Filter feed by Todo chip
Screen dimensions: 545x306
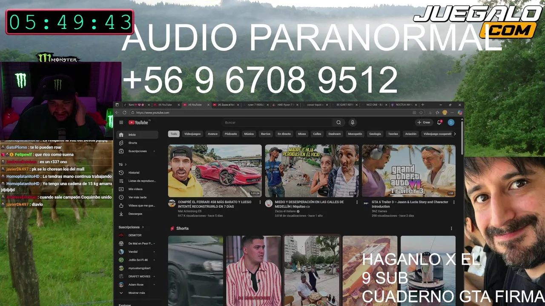point(174,134)
